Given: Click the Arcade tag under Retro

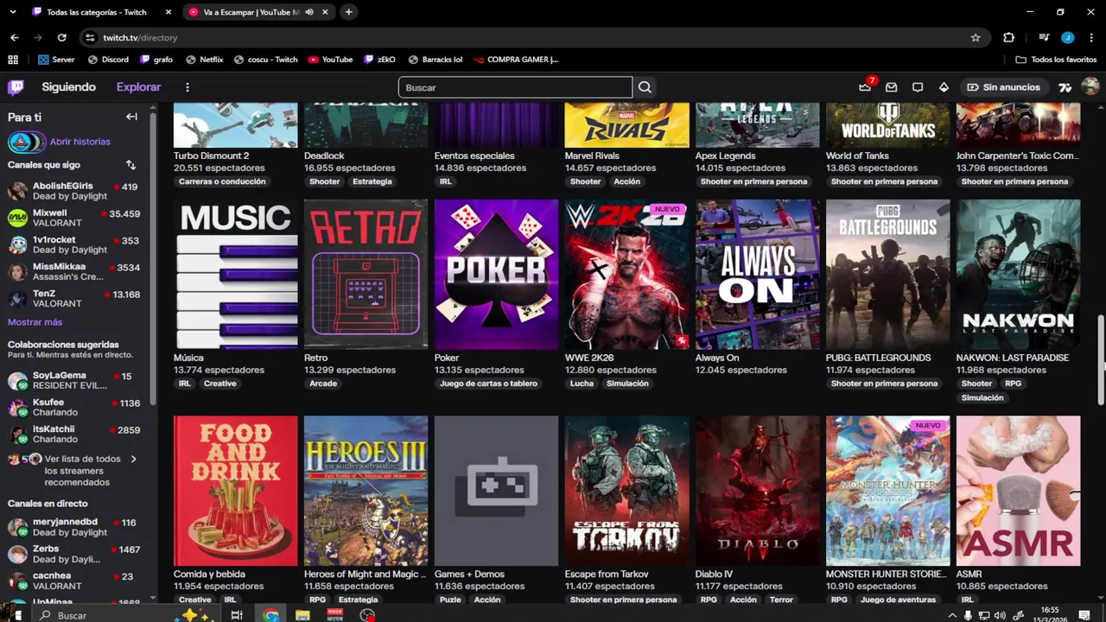Looking at the screenshot, I should (x=323, y=384).
